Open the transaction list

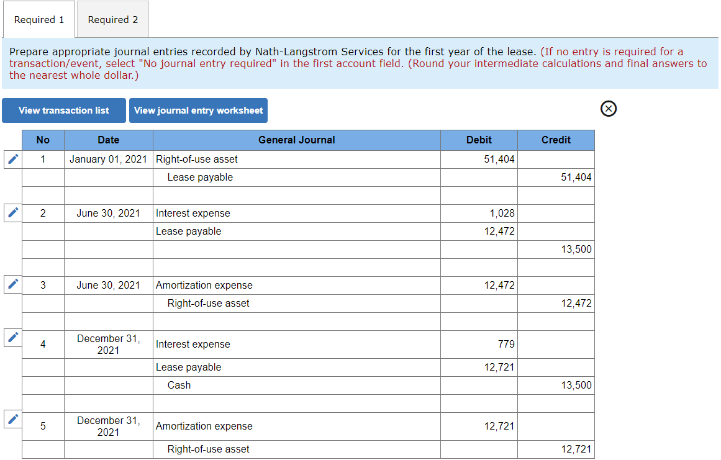(63, 110)
